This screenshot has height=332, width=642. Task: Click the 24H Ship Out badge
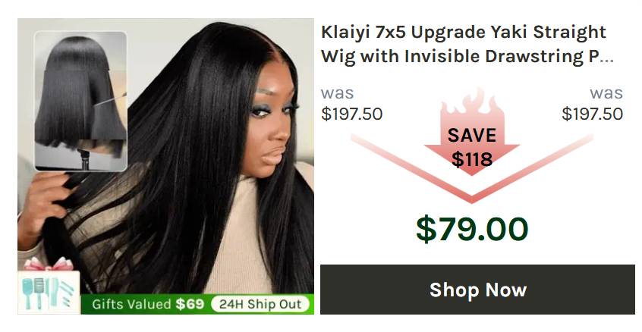[x=260, y=304]
